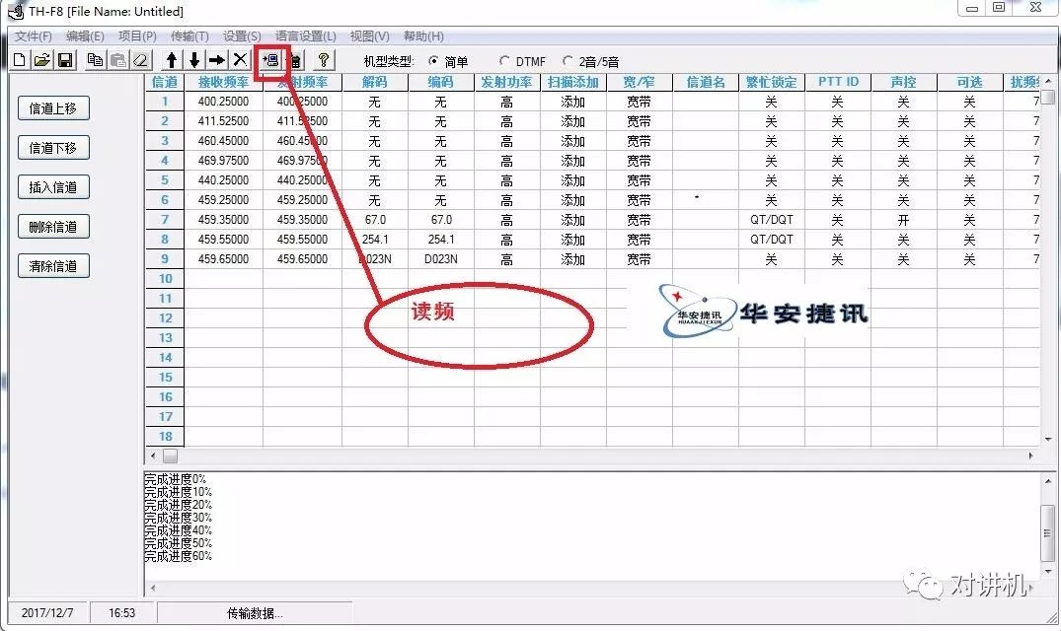Open the 传输(T) menu
This screenshot has height=631, width=1061.
pyautogui.click(x=189, y=35)
